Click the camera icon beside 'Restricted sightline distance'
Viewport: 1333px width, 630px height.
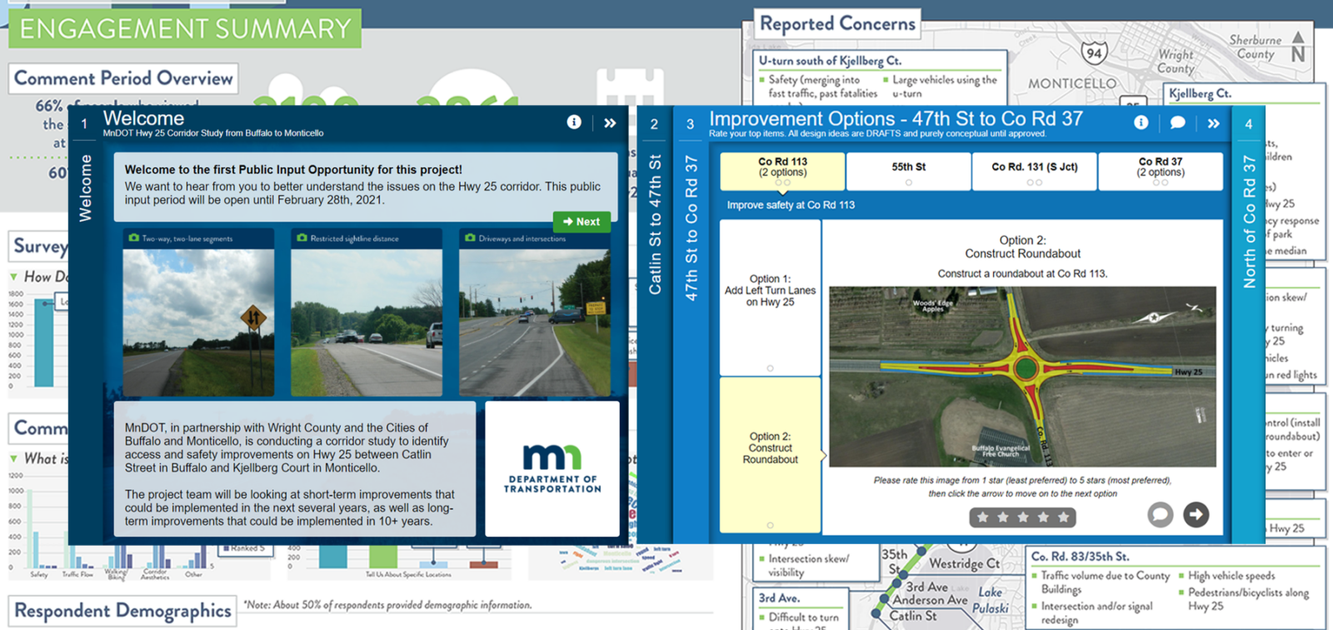point(302,238)
